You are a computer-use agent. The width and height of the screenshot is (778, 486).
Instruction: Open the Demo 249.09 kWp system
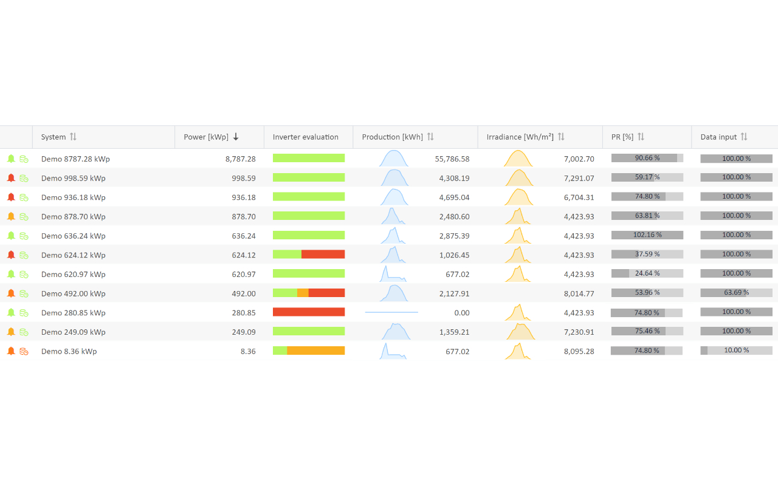[73, 332]
